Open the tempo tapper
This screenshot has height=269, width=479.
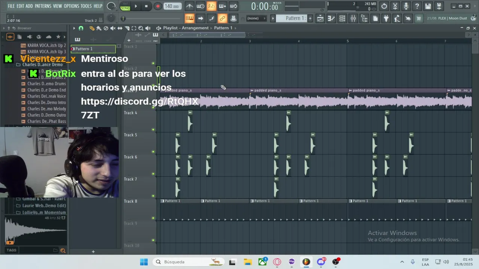coord(397,18)
